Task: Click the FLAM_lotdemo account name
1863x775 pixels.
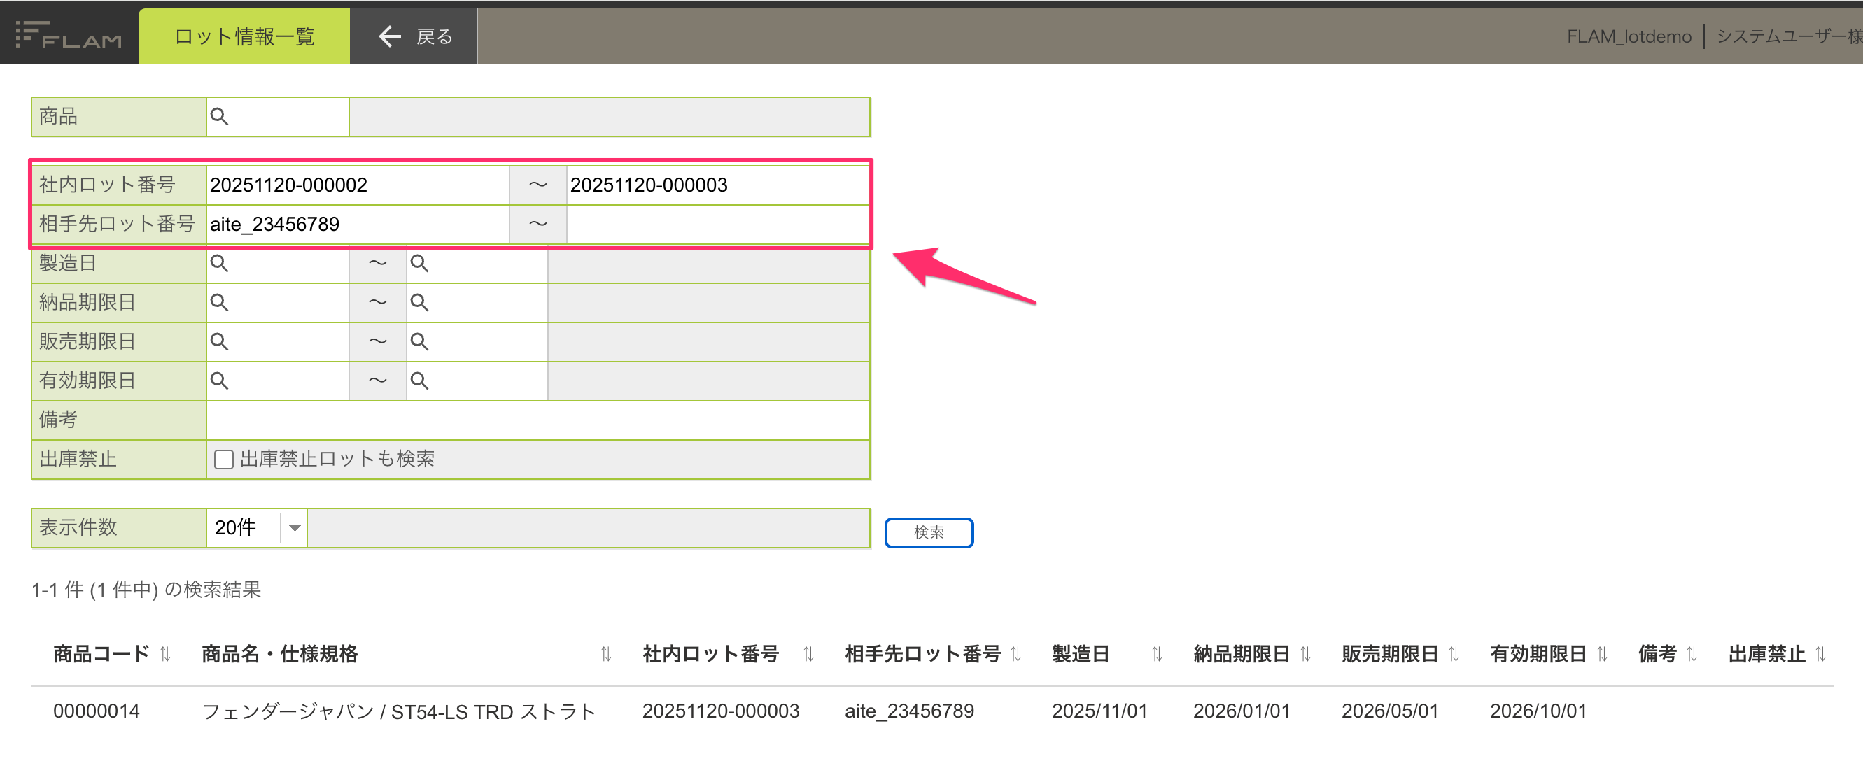Action: tap(1629, 37)
